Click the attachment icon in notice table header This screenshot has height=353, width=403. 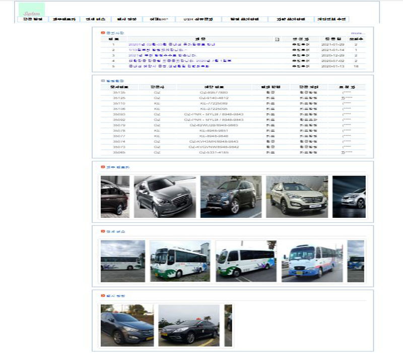coord(277,39)
